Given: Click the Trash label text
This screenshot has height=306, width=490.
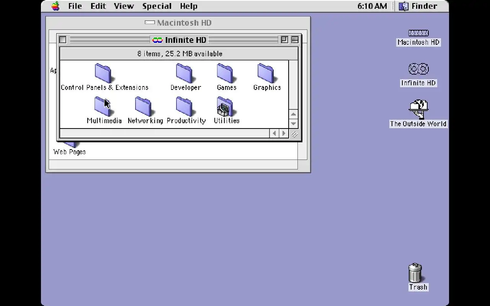Looking at the screenshot, I should coord(418,287).
